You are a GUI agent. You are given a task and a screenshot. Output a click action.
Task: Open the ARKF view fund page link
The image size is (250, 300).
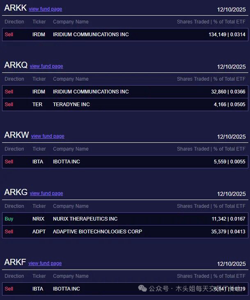click(x=45, y=263)
